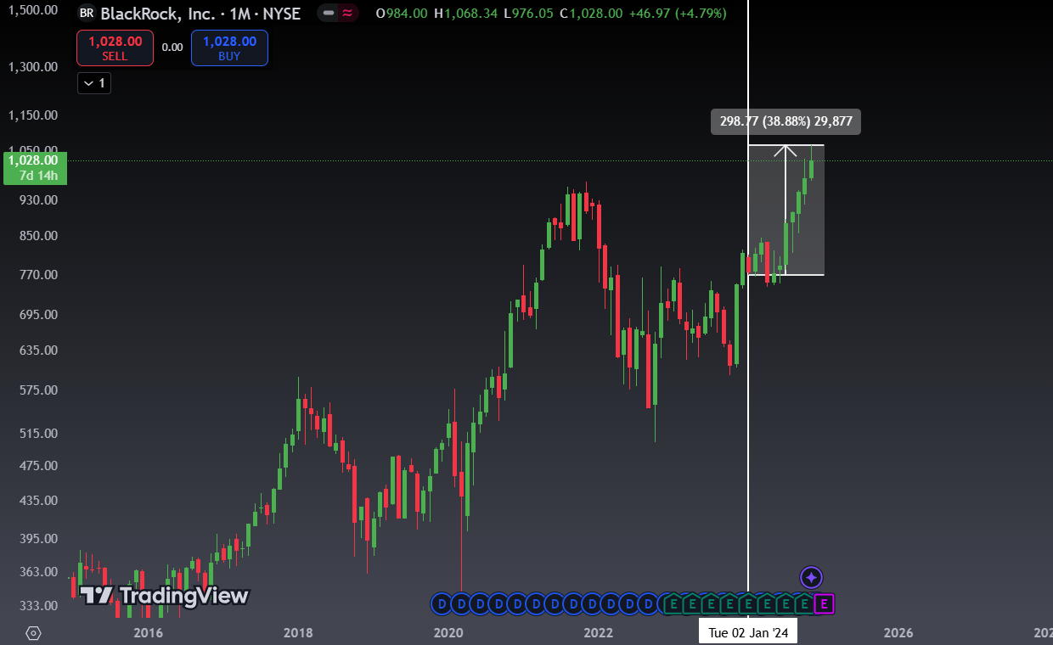Image resolution: width=1053 pixels, height=645 pixels.
Task: Select the measurement label 298.77 (38.88%)
Action: point(786,121)
